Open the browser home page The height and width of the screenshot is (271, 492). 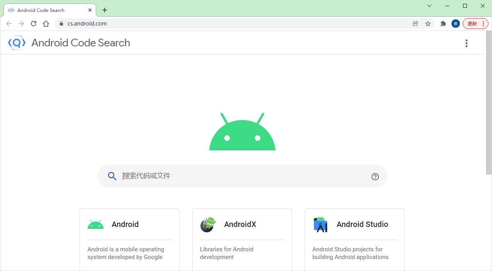click(46, 24)
